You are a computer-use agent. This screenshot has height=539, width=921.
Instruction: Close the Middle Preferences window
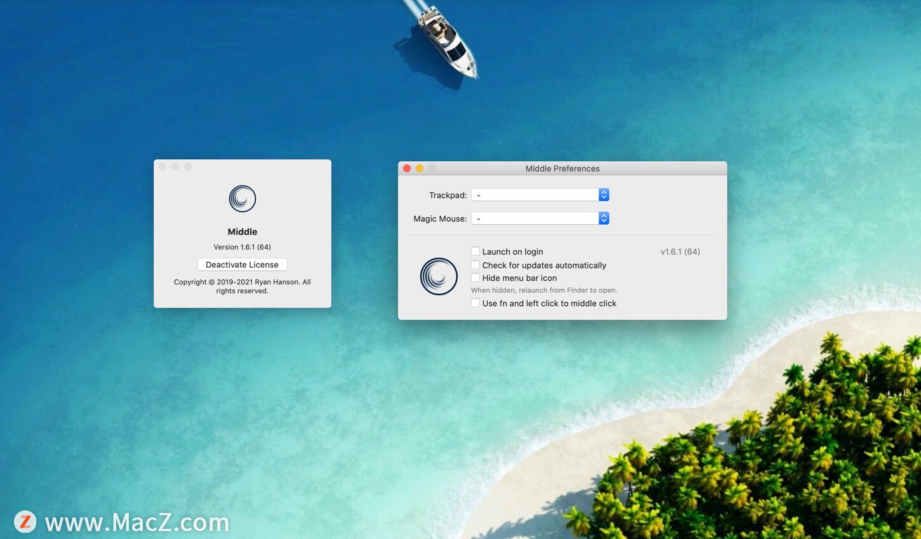click(407, 168)
